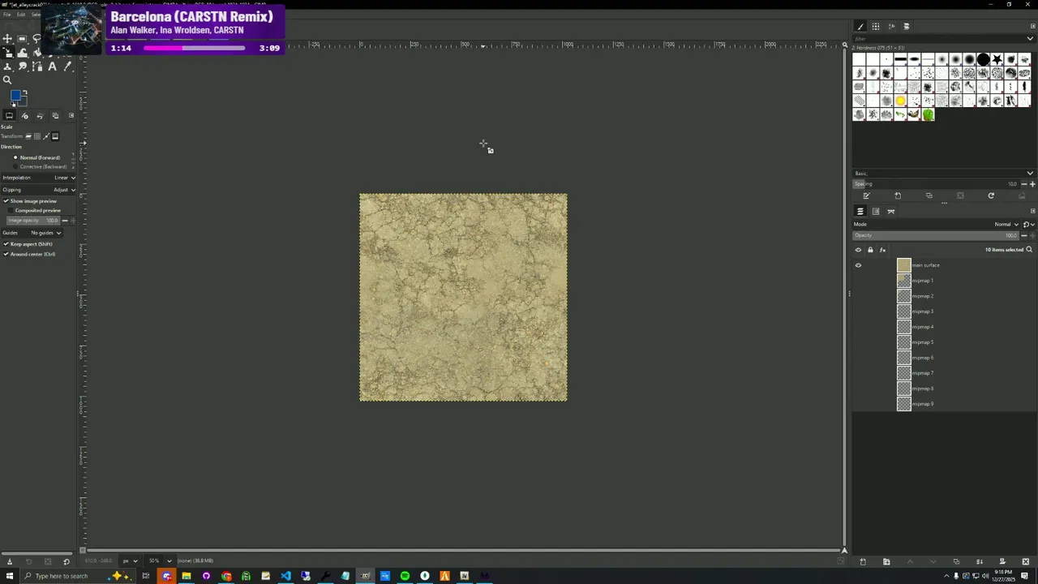Open the Edit menu
The image size is (1038, 584).
(x=21, y=15)
